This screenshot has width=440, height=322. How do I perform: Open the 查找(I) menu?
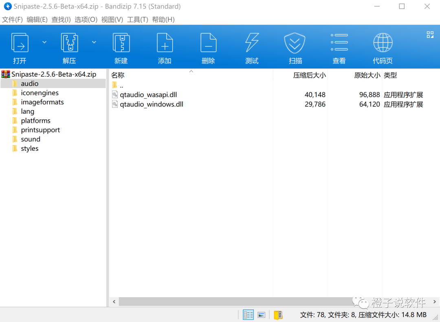pos(61,20)
